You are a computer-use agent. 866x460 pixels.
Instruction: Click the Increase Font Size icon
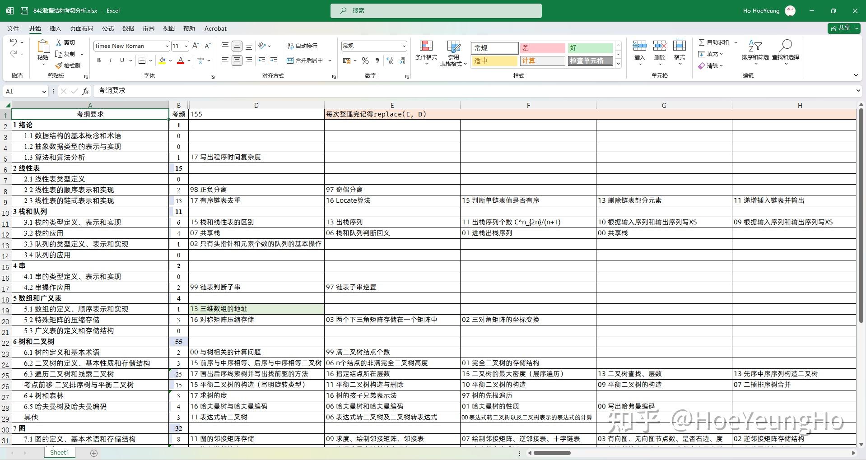[196, 46]
